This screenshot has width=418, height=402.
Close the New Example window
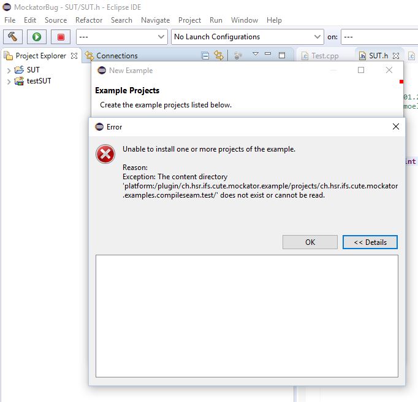[x=389, y=70]
